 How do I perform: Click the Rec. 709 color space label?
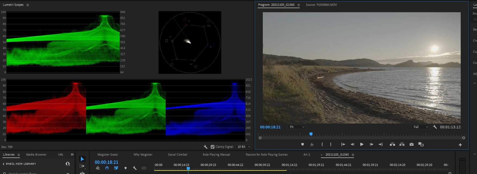[x=7, y=147]
